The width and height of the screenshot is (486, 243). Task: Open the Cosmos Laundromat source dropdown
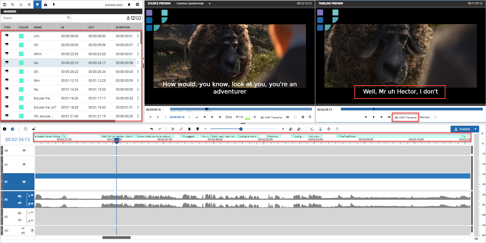(210, 4)
